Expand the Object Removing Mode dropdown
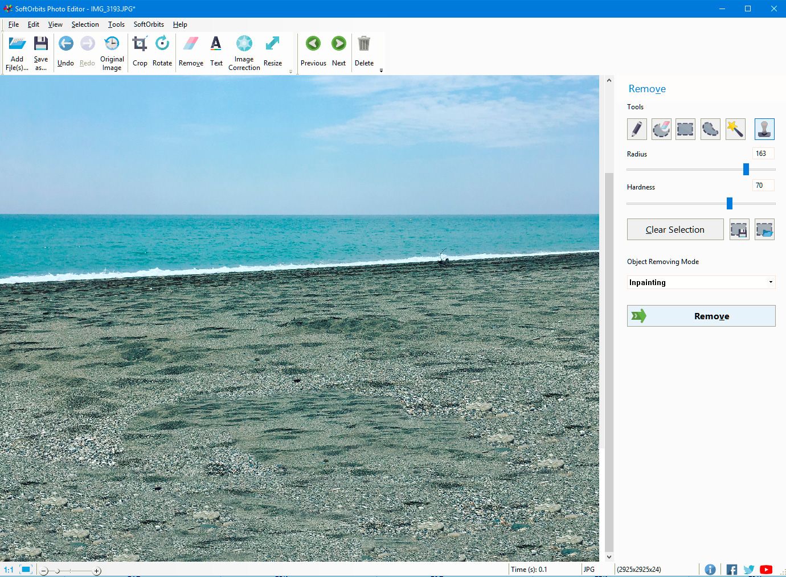 click(771, 282)
